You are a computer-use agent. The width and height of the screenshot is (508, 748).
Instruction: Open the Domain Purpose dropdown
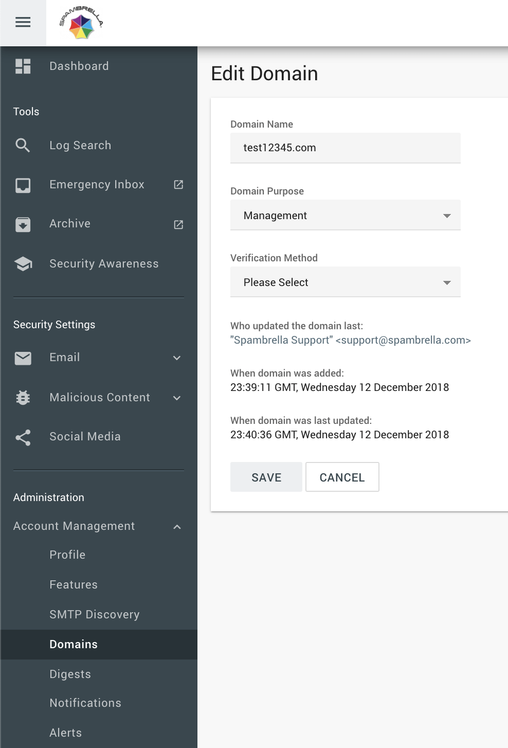(346, 215)
